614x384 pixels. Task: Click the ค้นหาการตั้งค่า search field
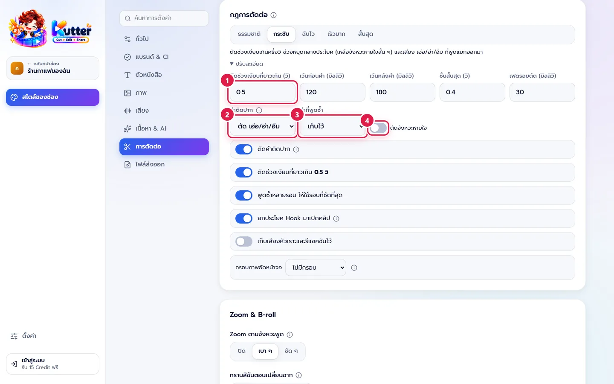(x=164, y=18)
